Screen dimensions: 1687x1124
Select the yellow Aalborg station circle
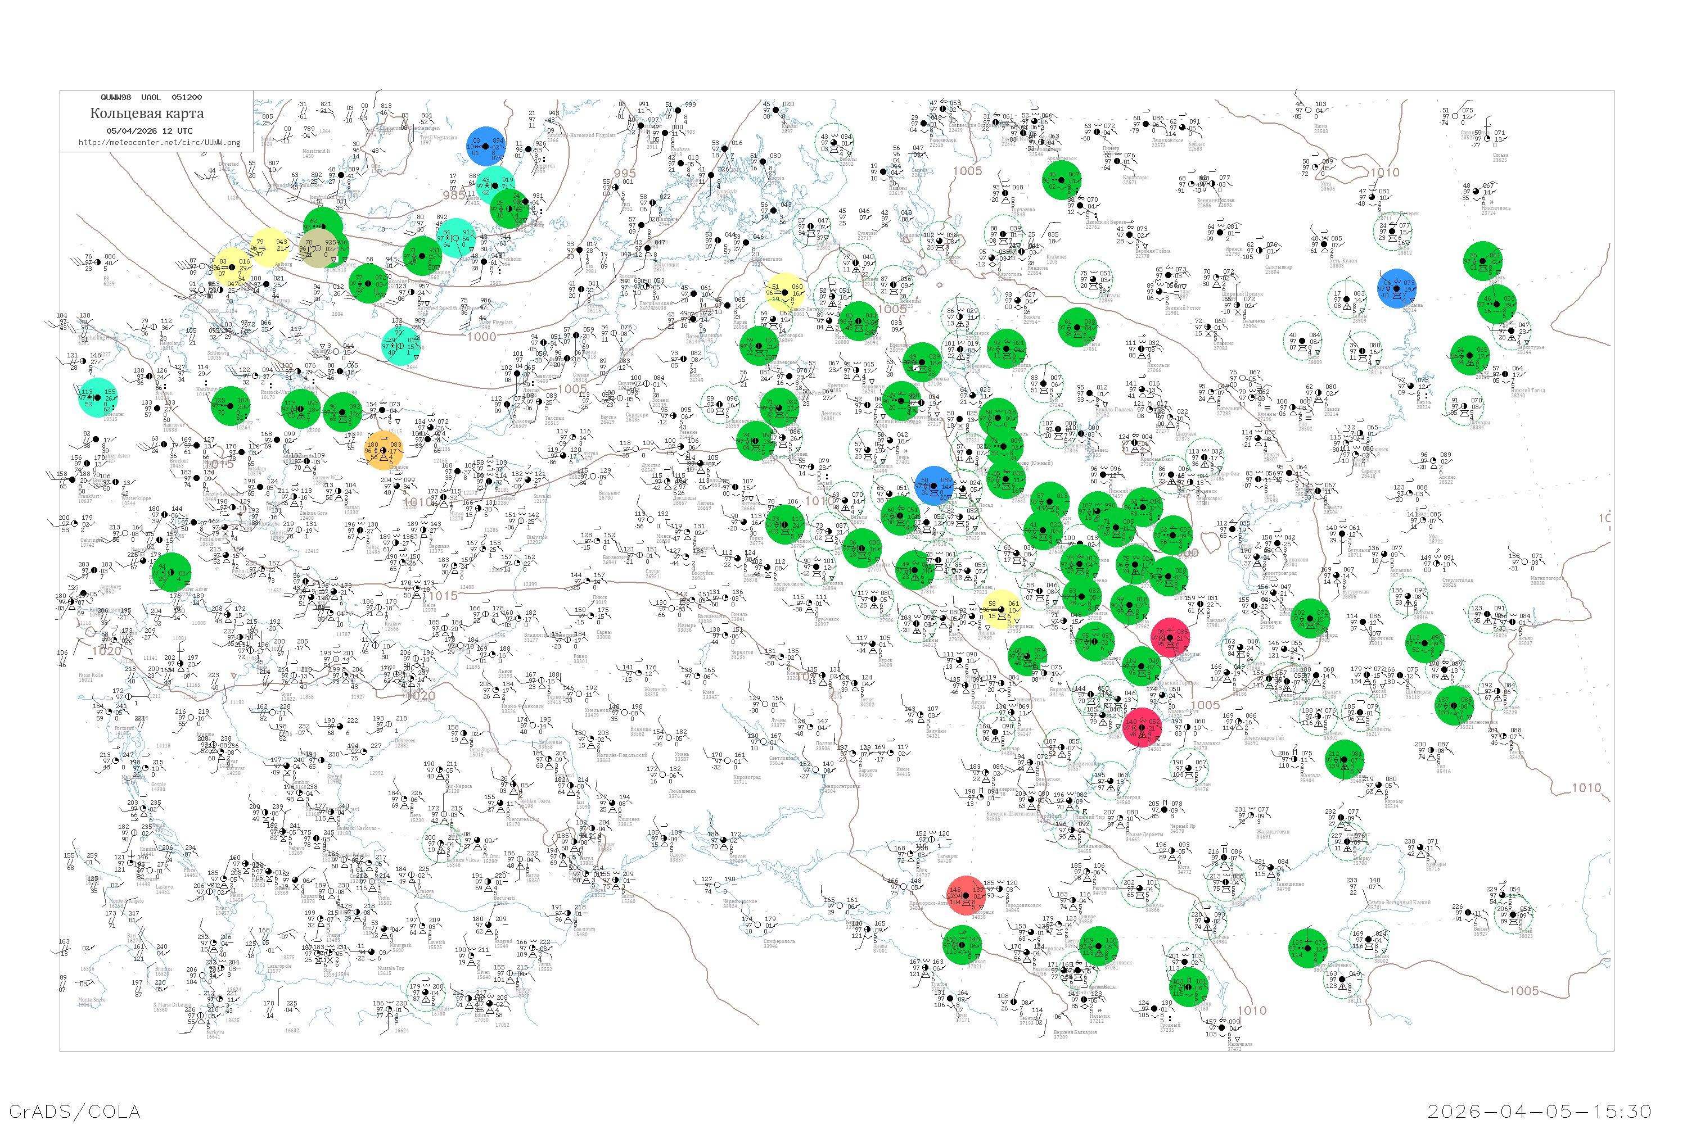click(270, 247)
